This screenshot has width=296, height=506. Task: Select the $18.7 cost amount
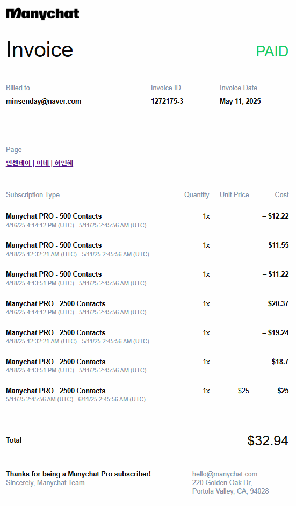tap(280, 362)
